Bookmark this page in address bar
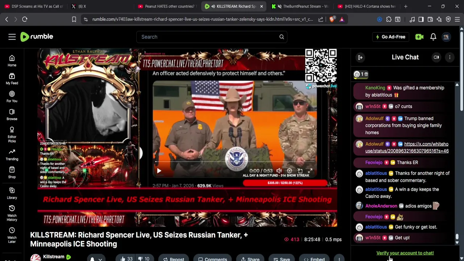The width and height of the screenshot is (464, 261). click(74, 19)
